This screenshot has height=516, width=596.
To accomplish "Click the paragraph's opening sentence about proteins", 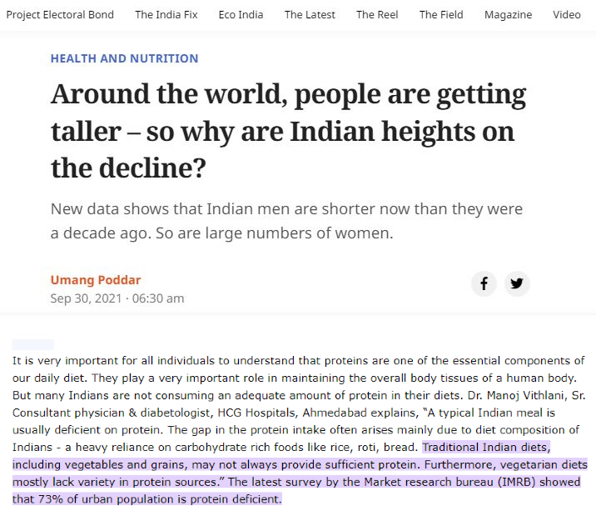I will point(298,369).
